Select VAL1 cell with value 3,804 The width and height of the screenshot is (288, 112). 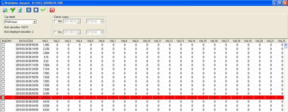point(46,53)
